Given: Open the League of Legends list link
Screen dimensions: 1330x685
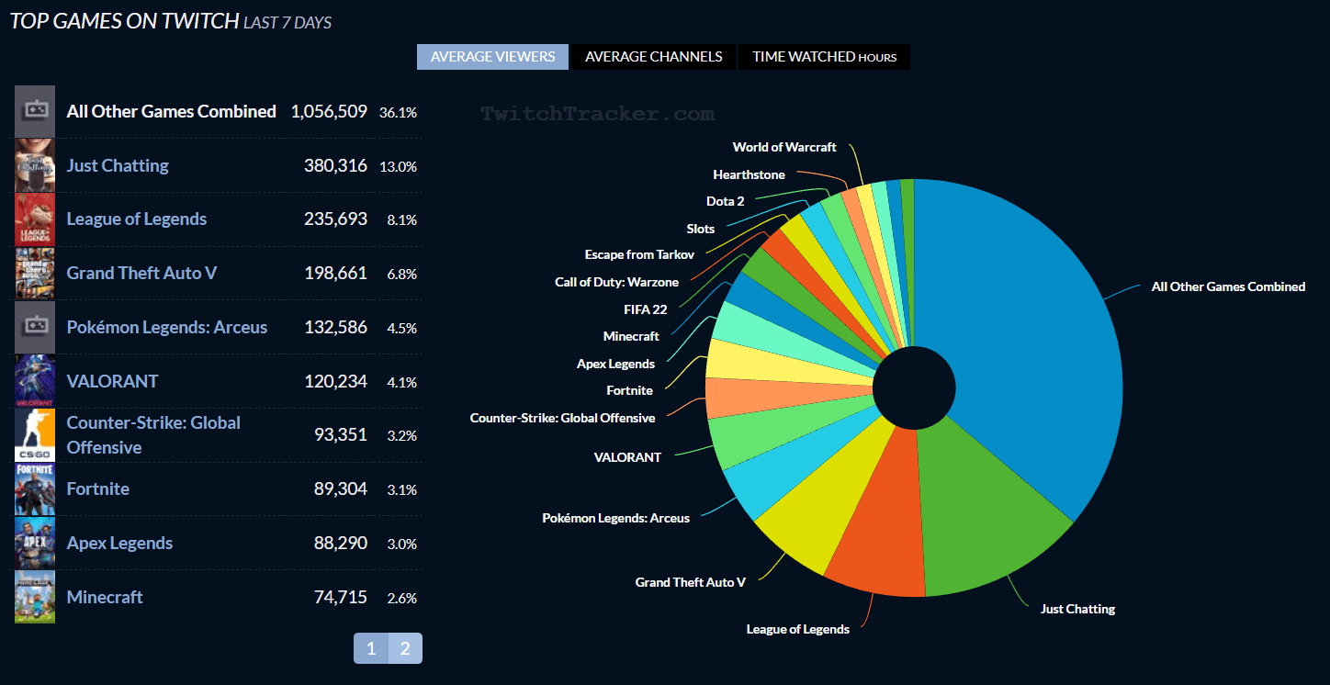Looking at the screenshot, I should (137, 219).
